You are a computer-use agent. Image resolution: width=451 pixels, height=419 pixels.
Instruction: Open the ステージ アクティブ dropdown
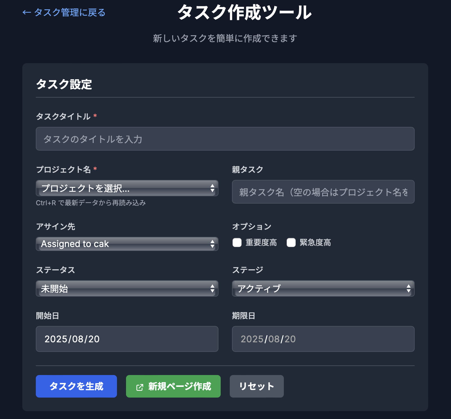tap(323, 288)
